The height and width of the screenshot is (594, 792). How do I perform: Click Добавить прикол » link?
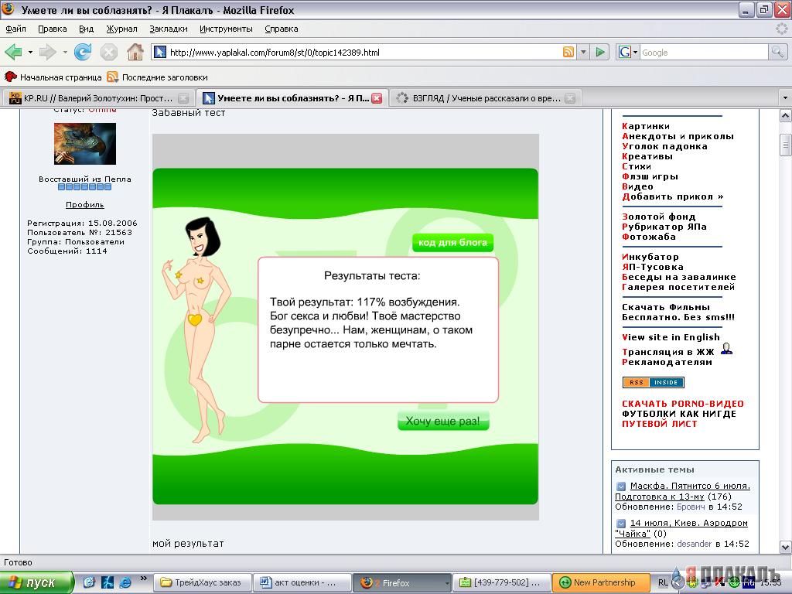[673, 197]
